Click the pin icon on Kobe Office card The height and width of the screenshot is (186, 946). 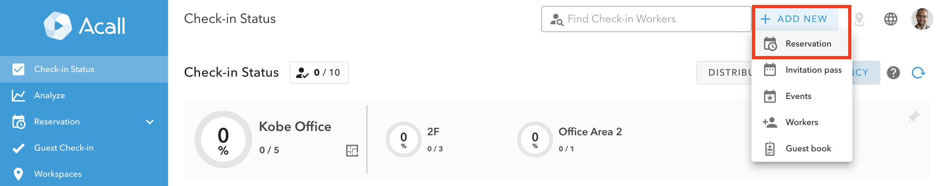[x=913, y=117]
